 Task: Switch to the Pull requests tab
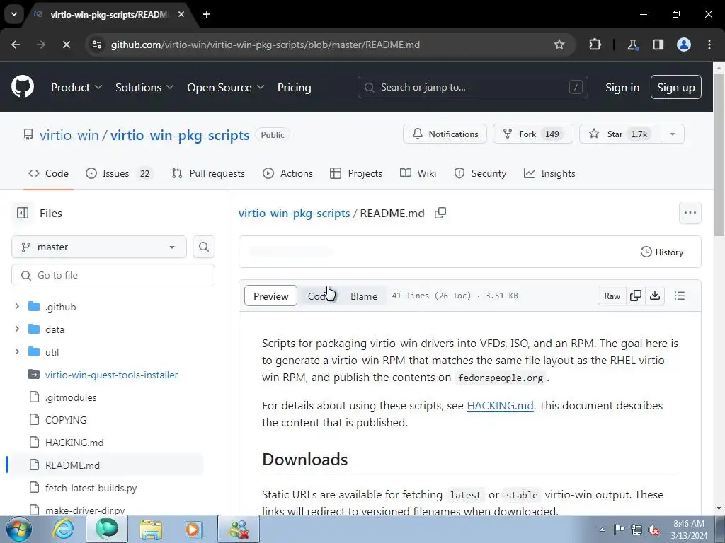[208, 174]
